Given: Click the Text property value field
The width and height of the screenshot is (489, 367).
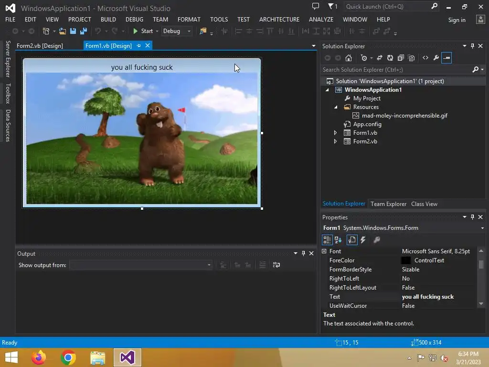Looking at the screenshot, I should [438, 297].
